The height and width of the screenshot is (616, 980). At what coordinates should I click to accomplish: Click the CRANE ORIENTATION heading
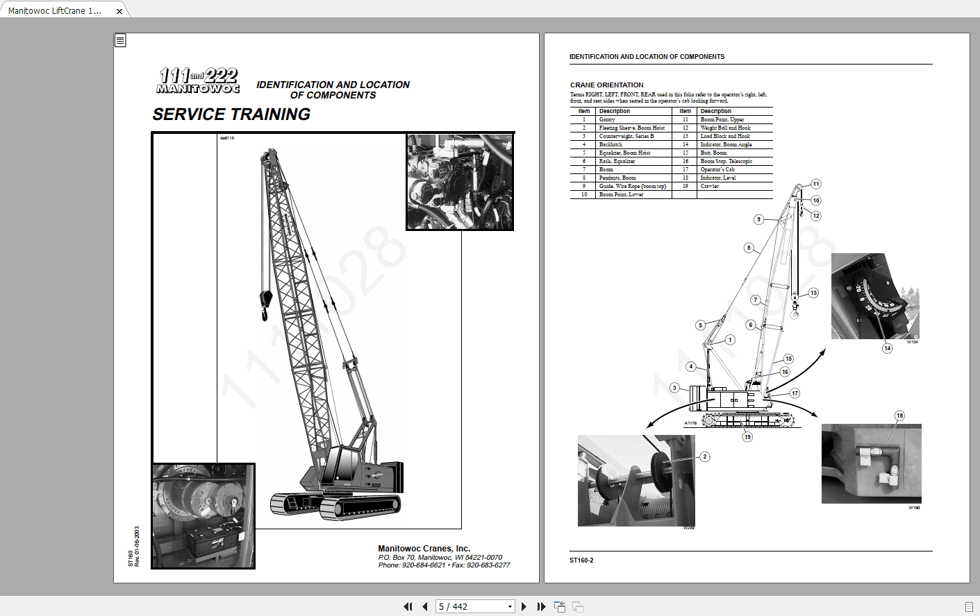pos(606,85)
